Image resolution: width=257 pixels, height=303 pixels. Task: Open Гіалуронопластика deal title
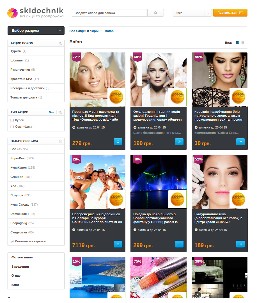(x=218, y=218)
